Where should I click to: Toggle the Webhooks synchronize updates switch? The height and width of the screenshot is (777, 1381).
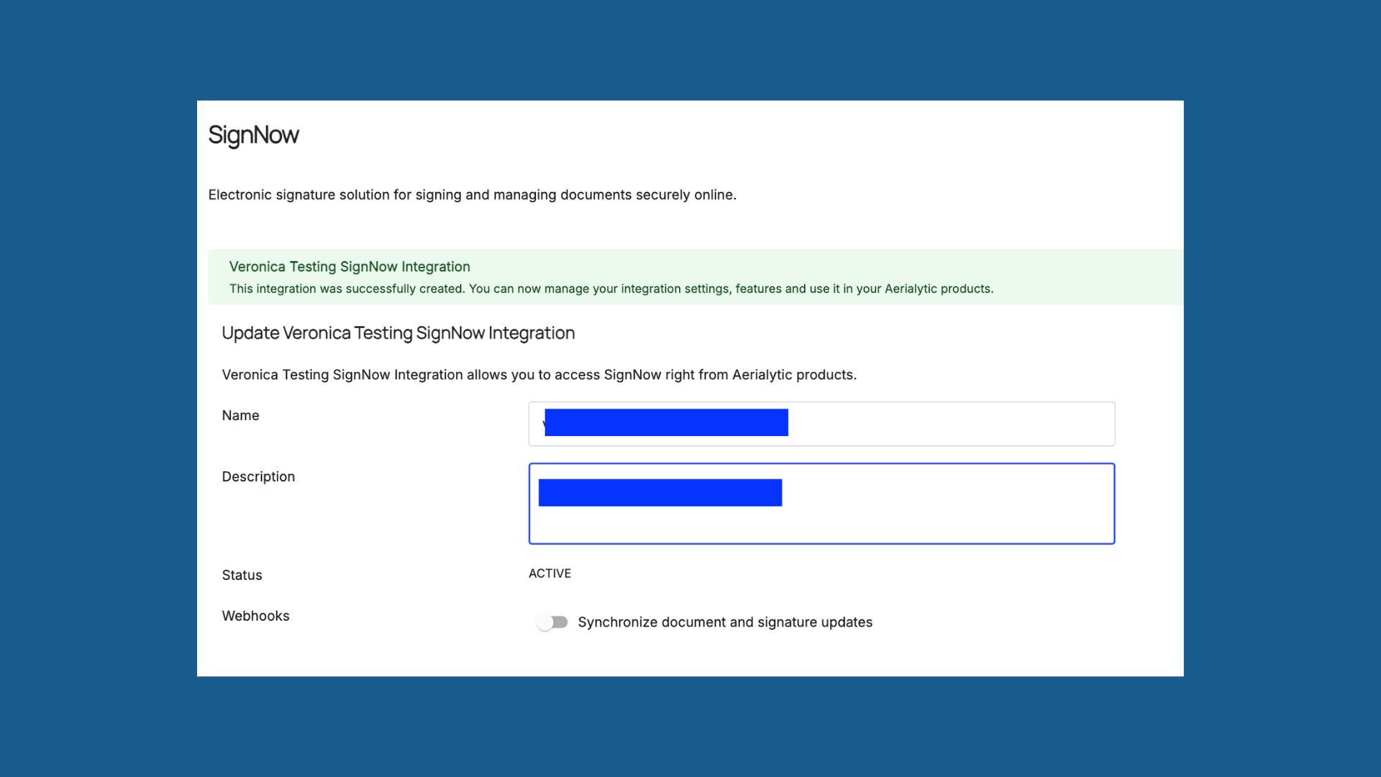point(552,622)
